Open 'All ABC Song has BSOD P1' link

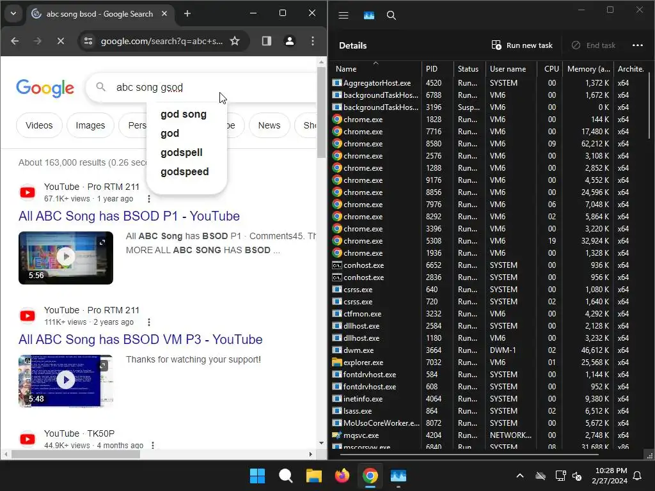pos(129,216)
